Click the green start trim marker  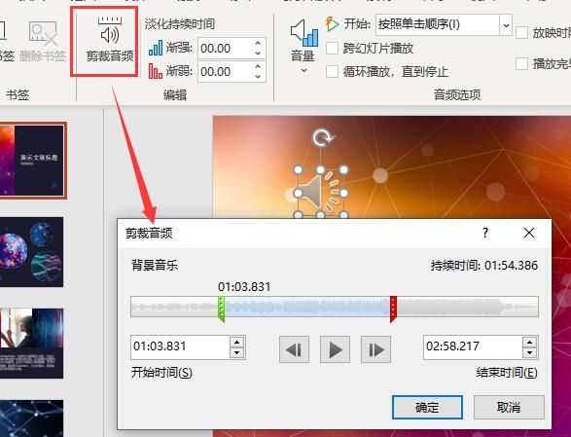[x=221, y=310]
